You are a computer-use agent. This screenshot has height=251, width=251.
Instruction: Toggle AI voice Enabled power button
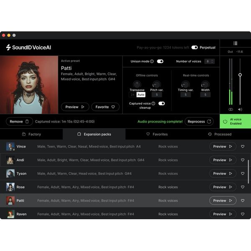click(x=235, y=121)
